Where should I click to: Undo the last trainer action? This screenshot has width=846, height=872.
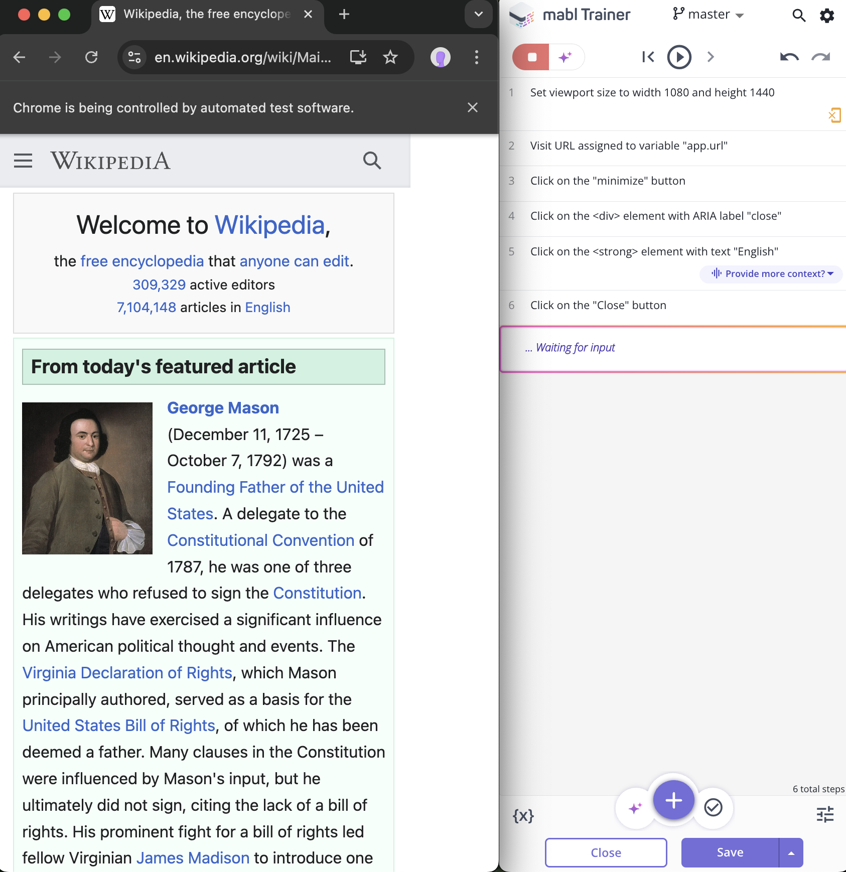click(x=788, y=57)
